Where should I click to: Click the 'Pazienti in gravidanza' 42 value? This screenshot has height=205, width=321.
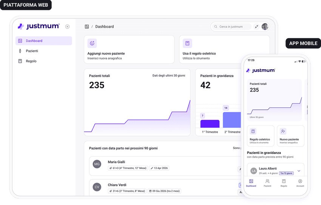pyautogui.click(x=205, y=85)
